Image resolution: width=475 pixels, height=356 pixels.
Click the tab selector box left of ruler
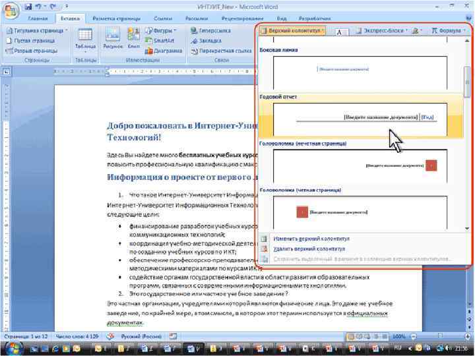click(x=7, y=72)
